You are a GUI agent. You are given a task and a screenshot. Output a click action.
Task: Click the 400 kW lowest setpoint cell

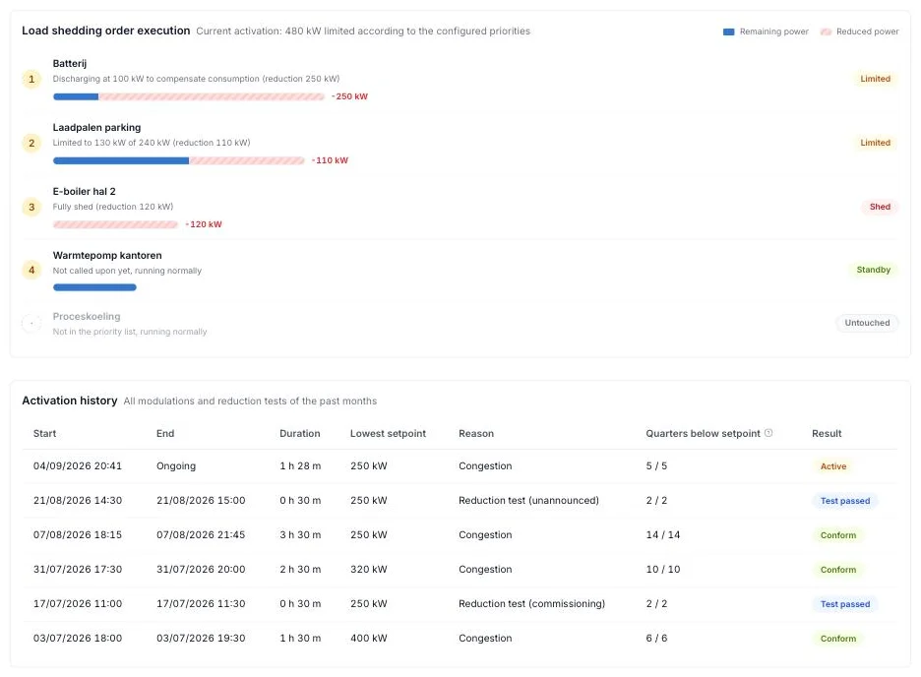[x=369, y=639]
